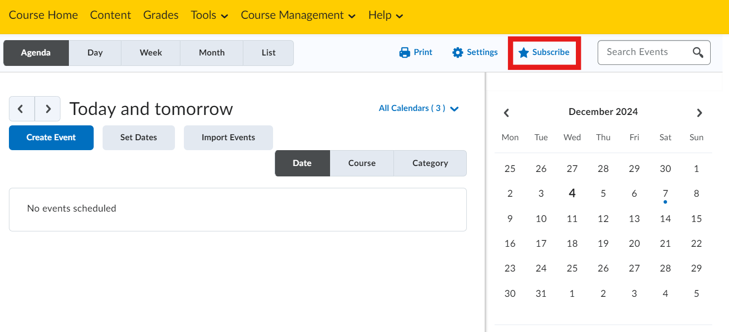
Task: Select December 4 in mini calendar
Action: (572, 194)
